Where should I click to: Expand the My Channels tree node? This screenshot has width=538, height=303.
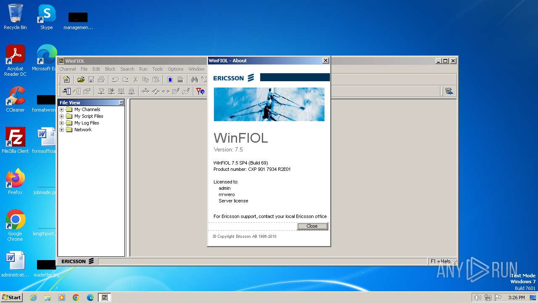[61, 109]
